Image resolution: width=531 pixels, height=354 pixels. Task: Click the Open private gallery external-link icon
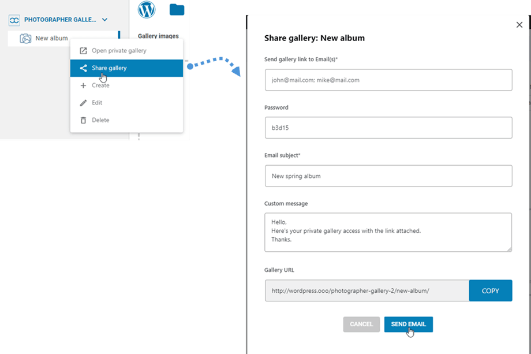click(x=83, y=51)
